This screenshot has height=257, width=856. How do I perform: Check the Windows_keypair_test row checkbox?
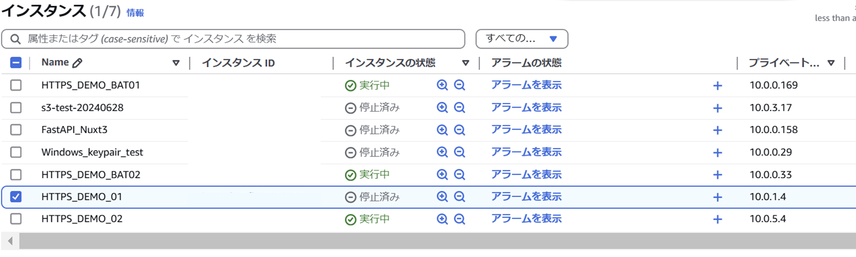point(16,152)
